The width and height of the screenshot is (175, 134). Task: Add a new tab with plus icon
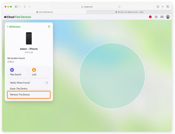pos(163,7)
